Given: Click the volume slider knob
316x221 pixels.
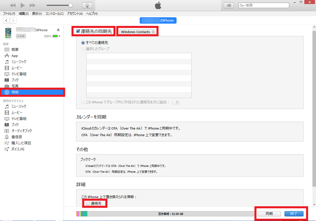Looking at the screenshot, I should [x=70, y=5].
